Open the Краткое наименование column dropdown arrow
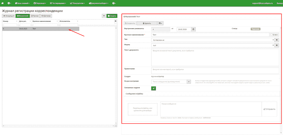This screenshot has height=135, width=283. click(57, 21)
